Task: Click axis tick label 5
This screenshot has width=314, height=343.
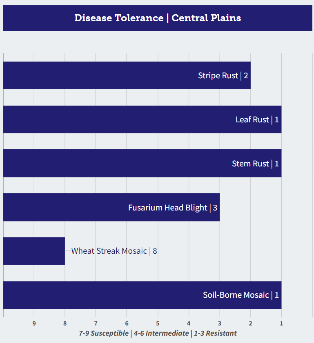Action: [158, 323]
